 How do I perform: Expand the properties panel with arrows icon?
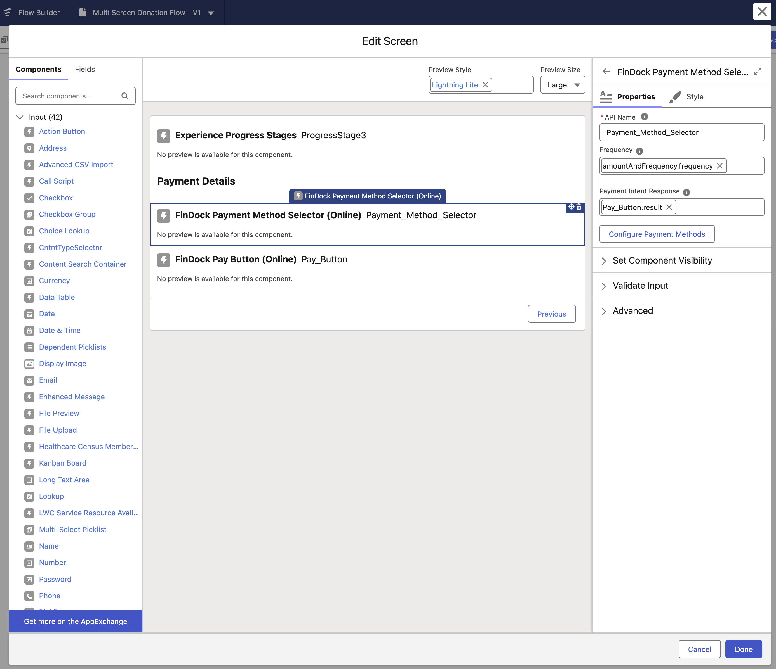[x=758, y=72]
